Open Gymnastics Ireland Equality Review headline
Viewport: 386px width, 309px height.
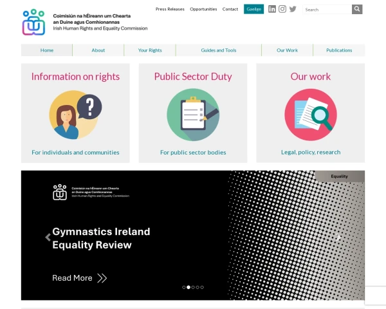point(101,238)
